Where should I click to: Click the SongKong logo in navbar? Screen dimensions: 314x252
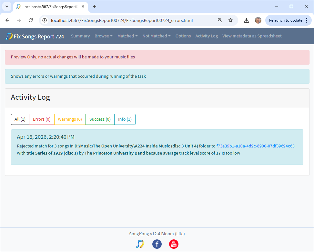pos(9,36)
